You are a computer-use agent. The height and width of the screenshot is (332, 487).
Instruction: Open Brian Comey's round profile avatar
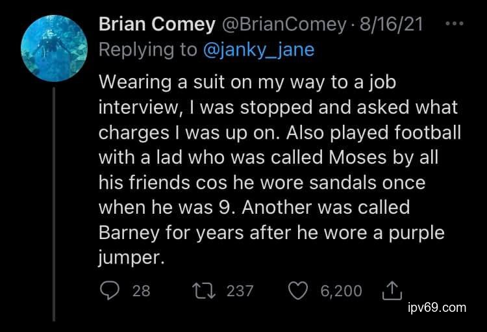pyautogui.click(x=54, y=46)
